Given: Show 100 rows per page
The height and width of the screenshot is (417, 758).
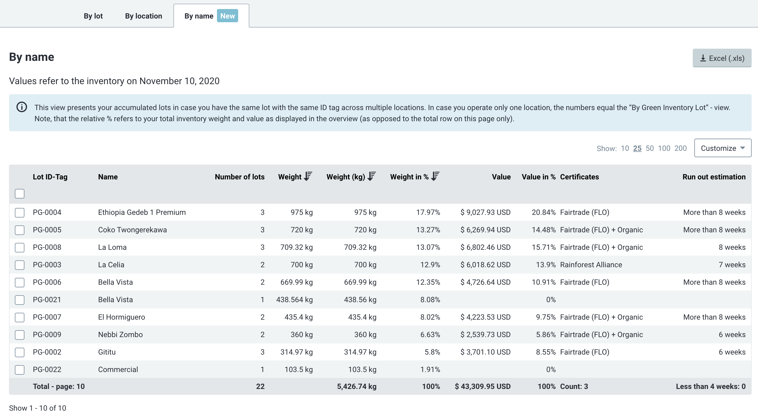Looking at the screenshot, I should [x=664, y=148].
